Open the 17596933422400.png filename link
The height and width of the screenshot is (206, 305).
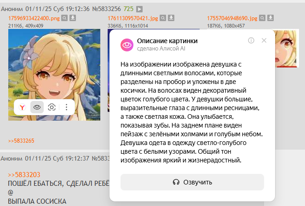point(34,18)
